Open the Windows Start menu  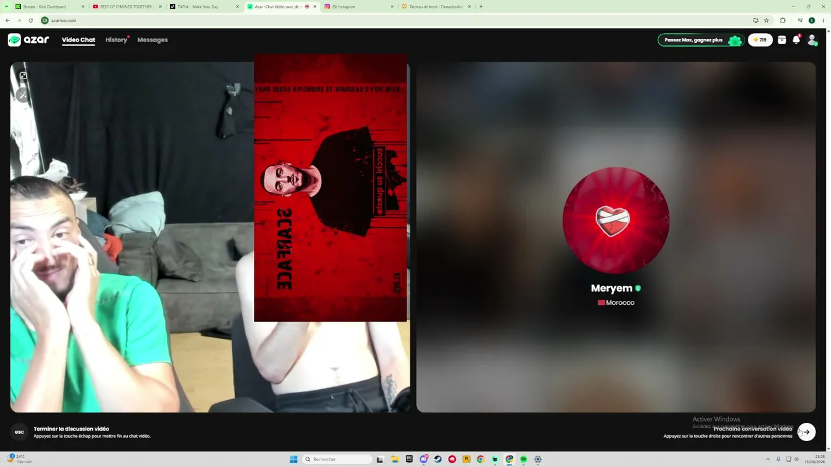293,459
